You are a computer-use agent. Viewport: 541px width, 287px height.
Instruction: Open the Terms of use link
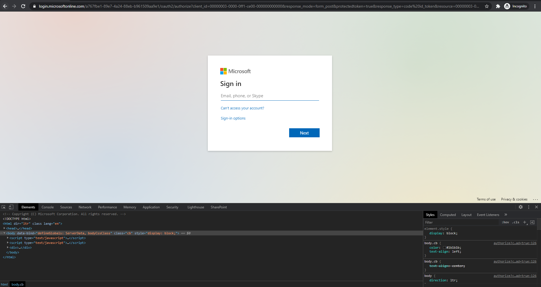(486, 199)
